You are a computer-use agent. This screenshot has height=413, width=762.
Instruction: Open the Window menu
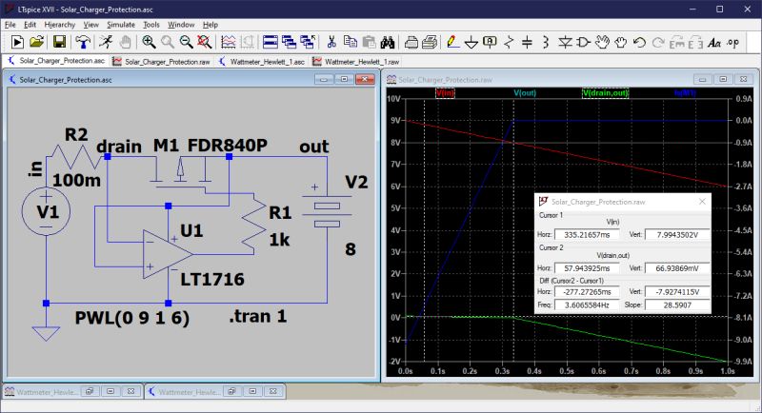(181, 24)
